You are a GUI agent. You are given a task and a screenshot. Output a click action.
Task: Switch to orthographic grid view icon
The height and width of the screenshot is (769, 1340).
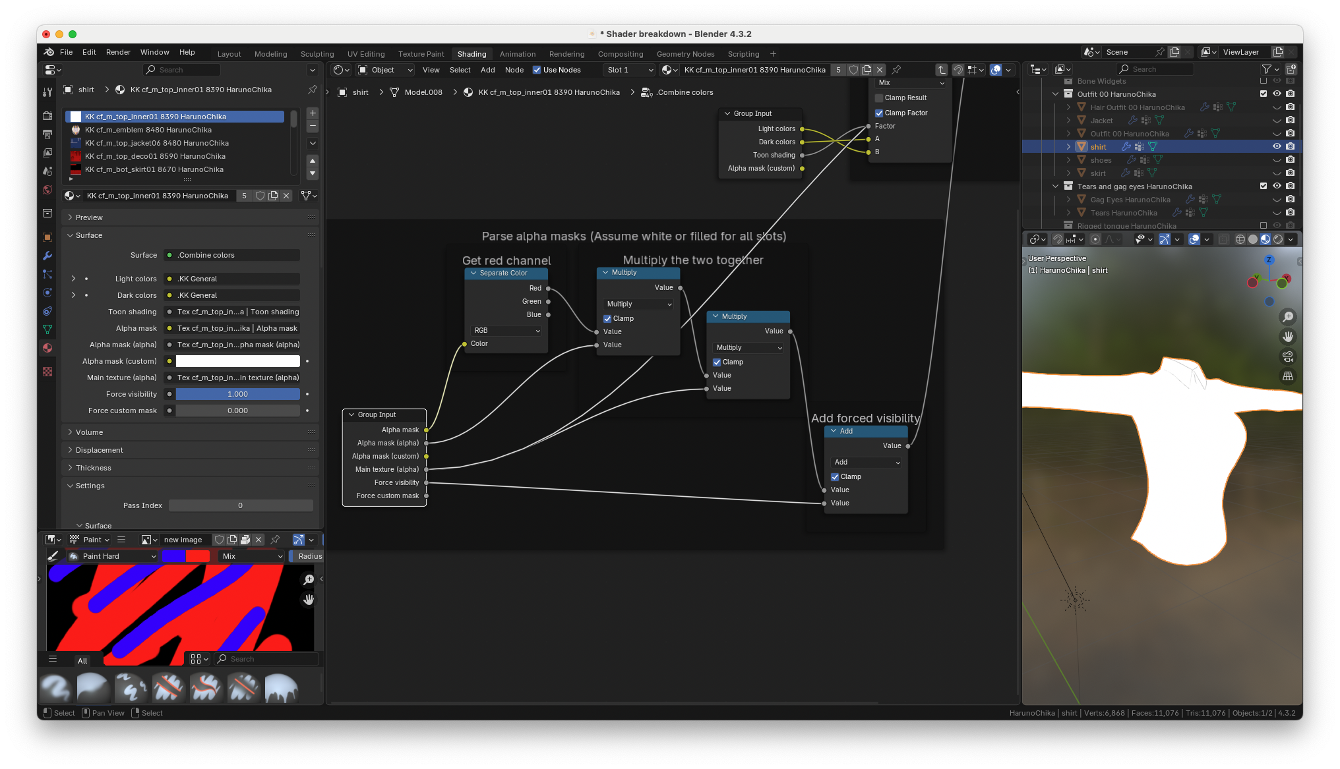pyautogui.click(x=1287, y=376)
